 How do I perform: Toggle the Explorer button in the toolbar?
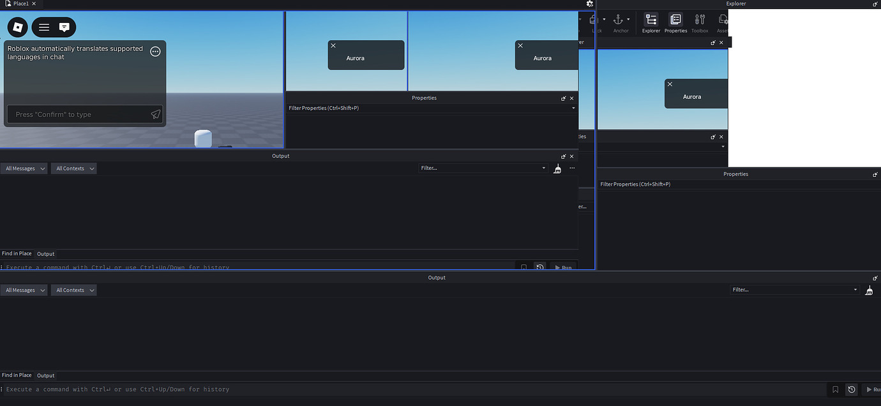[x=651, y=23]
